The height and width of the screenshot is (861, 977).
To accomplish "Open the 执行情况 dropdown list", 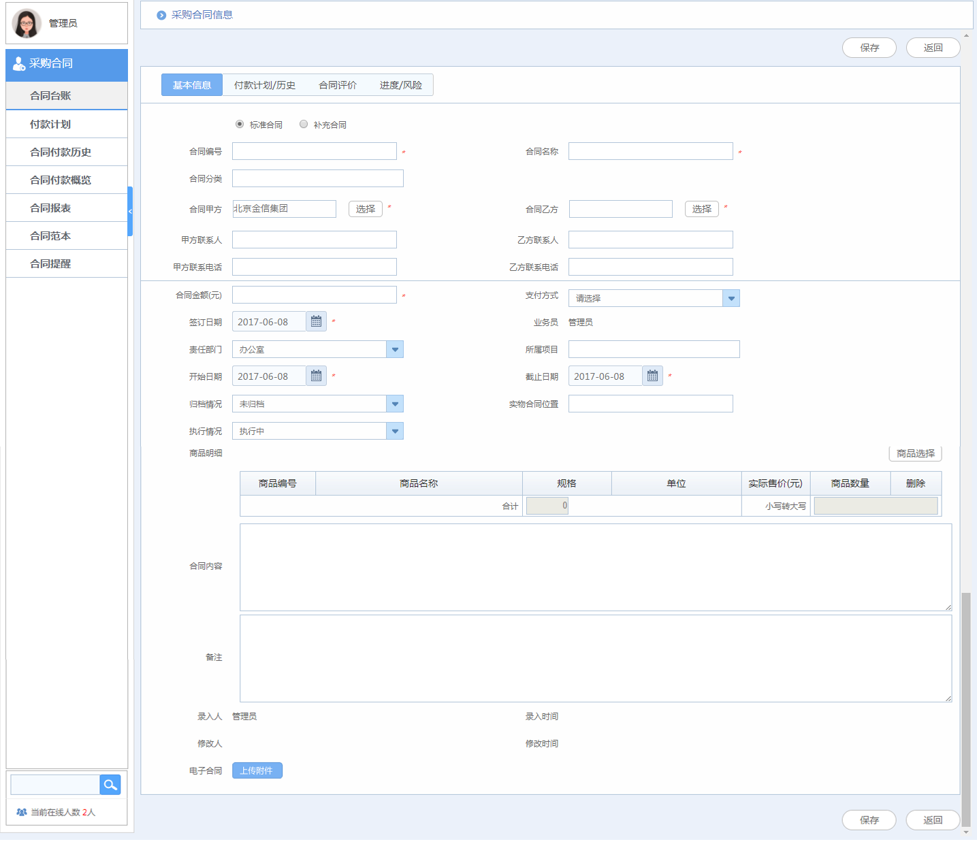I will pyautogui.click(x=394, y=431).
